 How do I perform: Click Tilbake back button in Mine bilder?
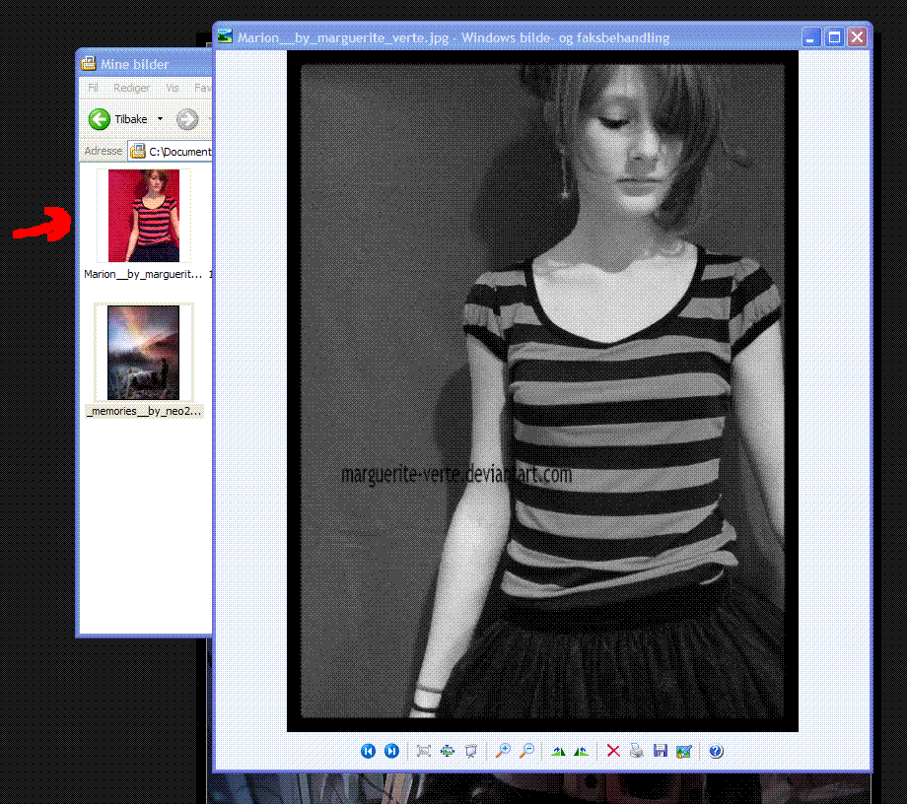coord(118,119)
